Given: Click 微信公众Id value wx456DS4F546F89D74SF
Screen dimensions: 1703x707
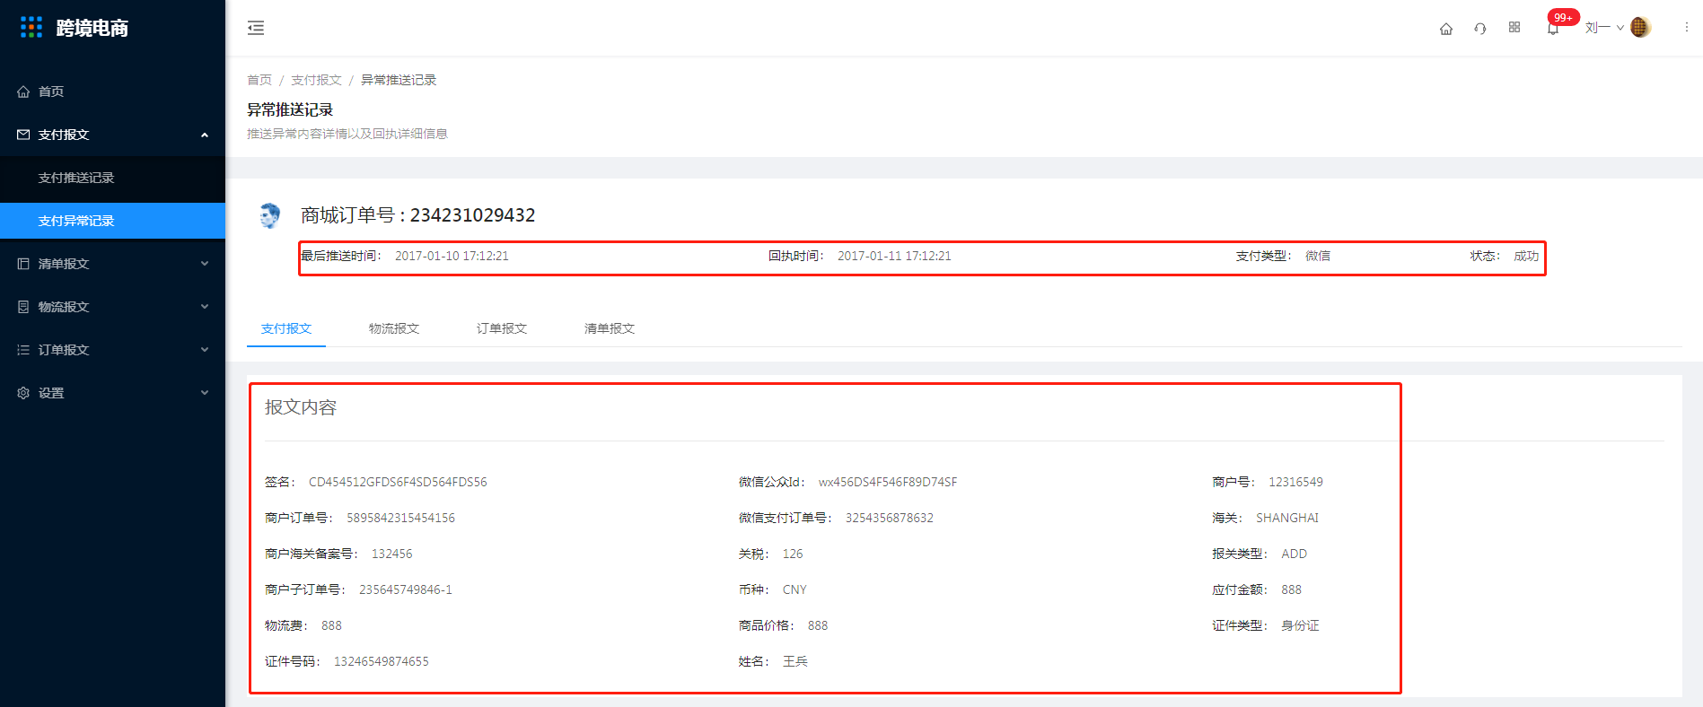Looking at the screenshot, I should pyautogui.click(x=888, y=482).
